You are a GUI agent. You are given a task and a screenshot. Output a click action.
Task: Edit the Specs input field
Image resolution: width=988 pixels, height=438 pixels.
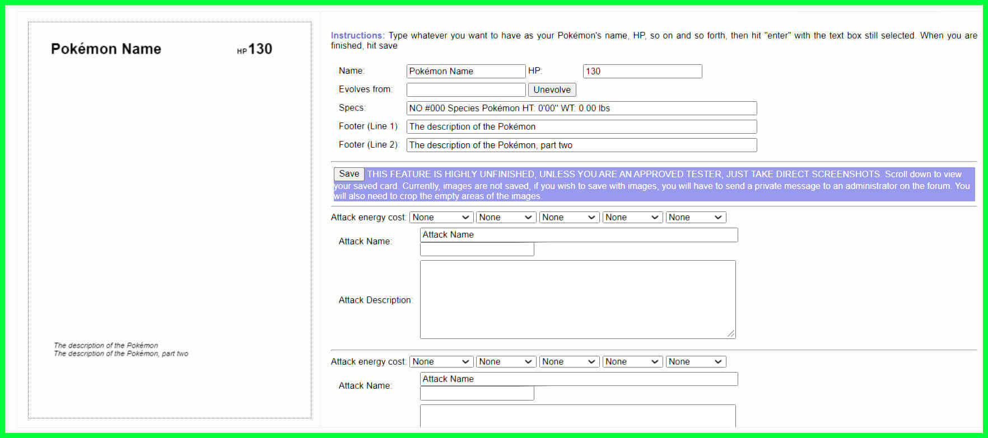click(582, 108)
